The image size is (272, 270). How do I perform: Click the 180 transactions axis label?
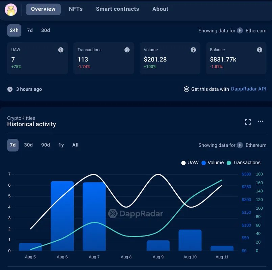pyautogui.click(x=259, y=174)
